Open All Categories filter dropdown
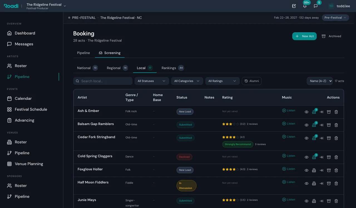 [x=187, y=81]
